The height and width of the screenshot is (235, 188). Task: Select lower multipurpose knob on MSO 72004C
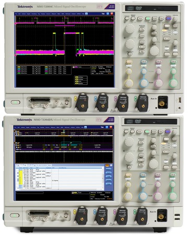point(130,44)
